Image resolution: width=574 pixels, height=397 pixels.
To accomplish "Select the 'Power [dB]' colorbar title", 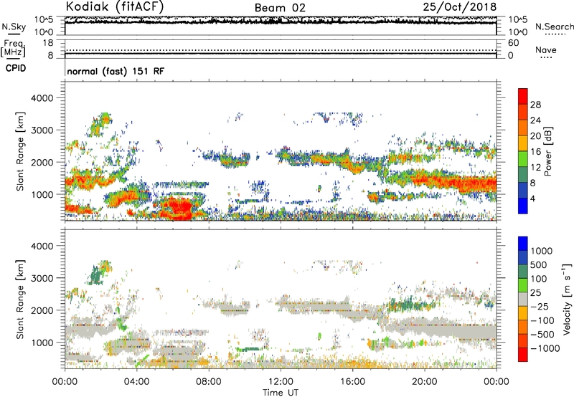I will tap(547, 151).
